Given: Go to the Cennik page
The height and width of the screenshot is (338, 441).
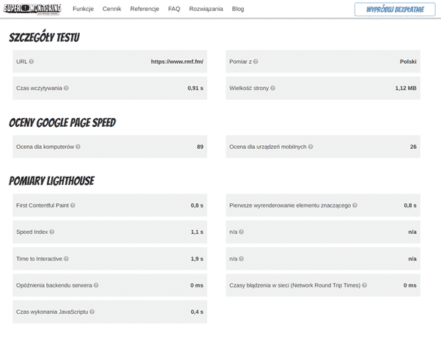Looking at the screenshot, I should pyautogui.click(x=111, y=9).
